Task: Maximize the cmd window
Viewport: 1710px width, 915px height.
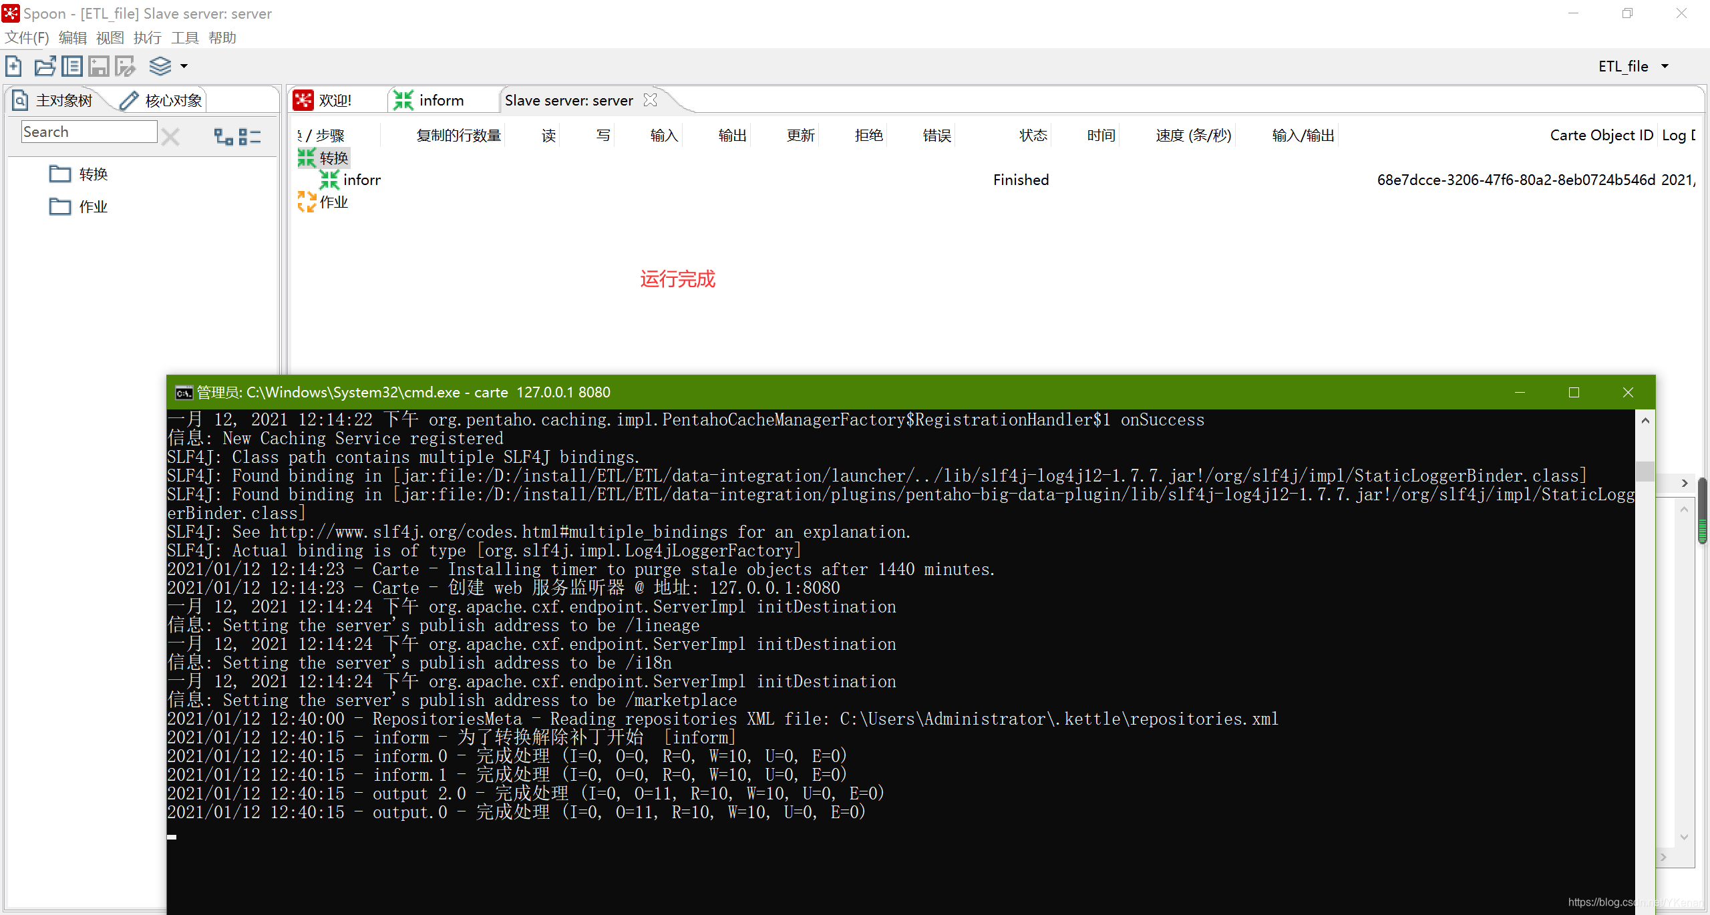Action: [1574, 393]
